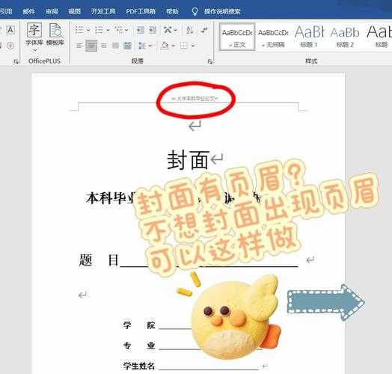Open the 视图 (View) tab
The image size is (392, 374).
75,11
